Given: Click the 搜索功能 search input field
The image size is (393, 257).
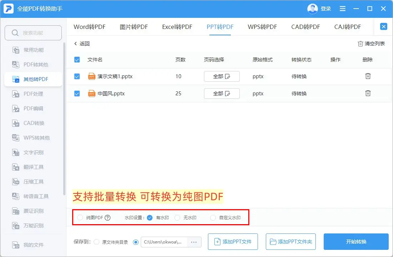Looking at the screenshot, I should [x=33, y=33].
